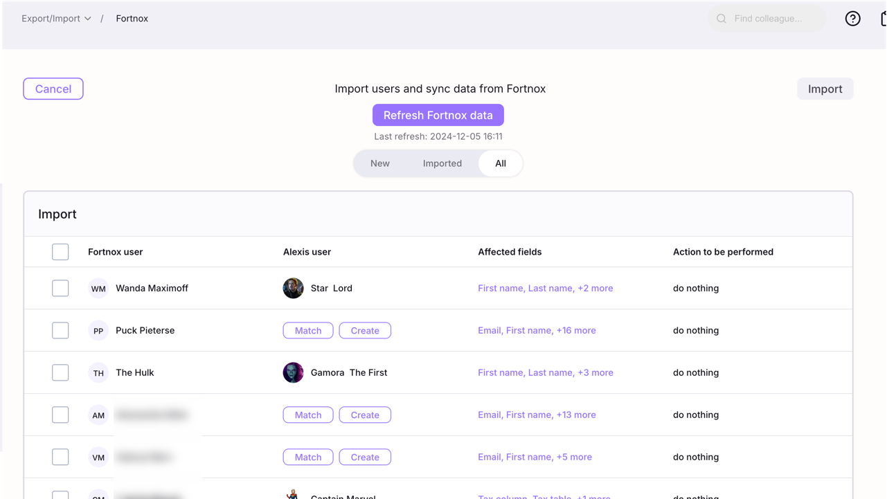887x499 pixels.
Task: Click Create for Puck Pieterse
Action: pos(365,331)
